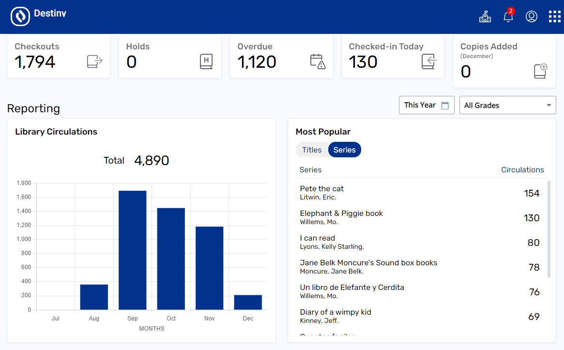The image size is (564, 350).
Task: Open the user account icon
Action: (x=531, y=16)
